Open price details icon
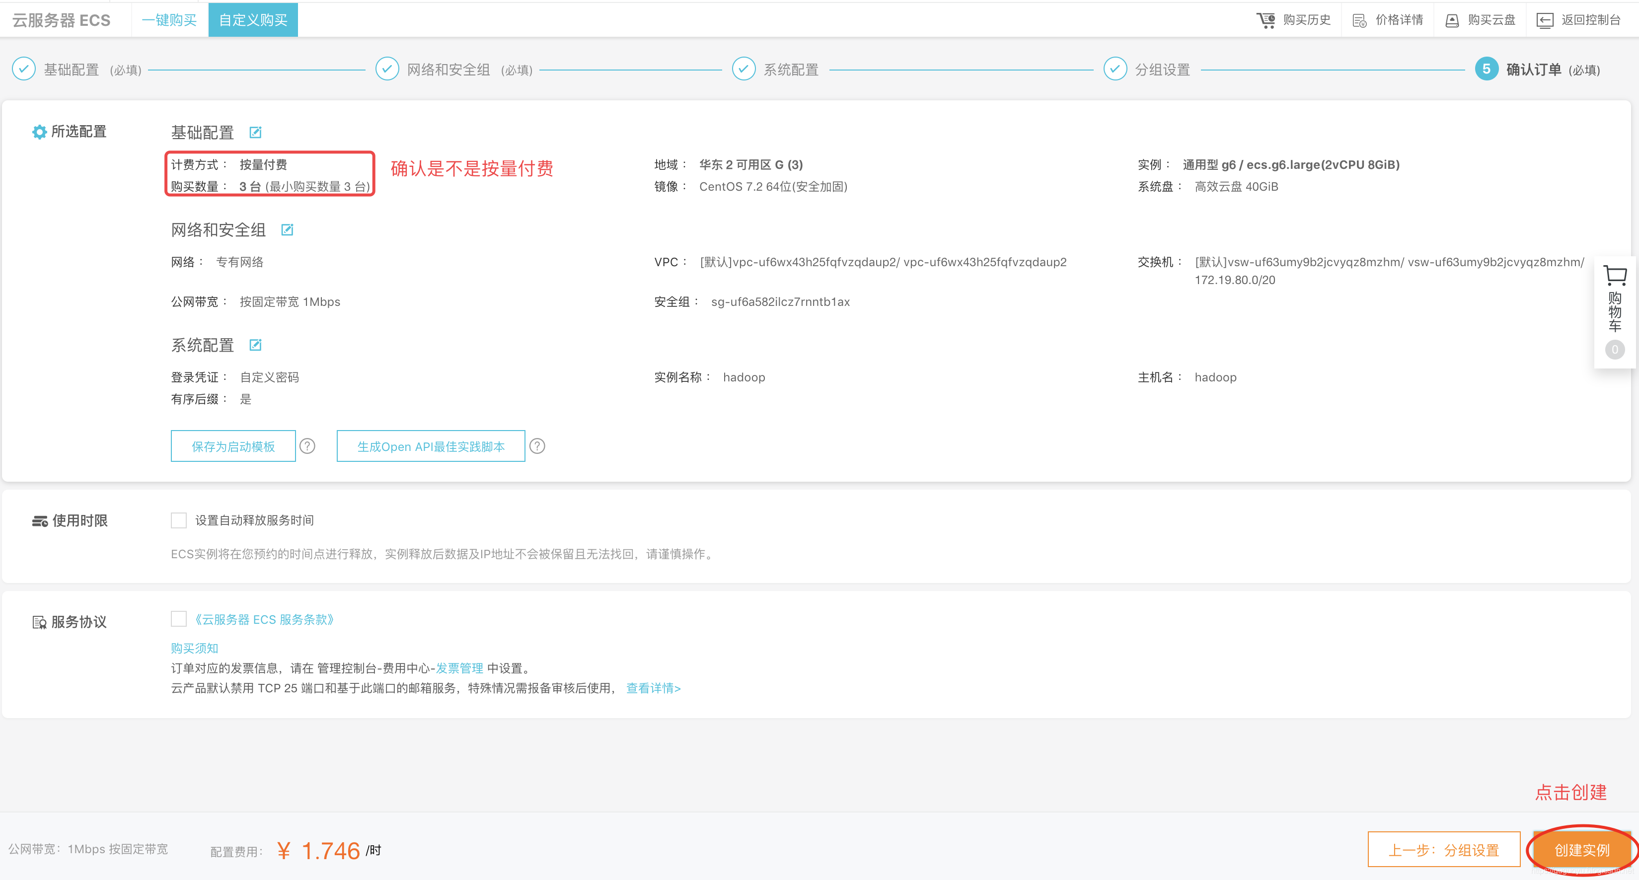Screen dimensions: 1639x880 tap(1359, 20)
